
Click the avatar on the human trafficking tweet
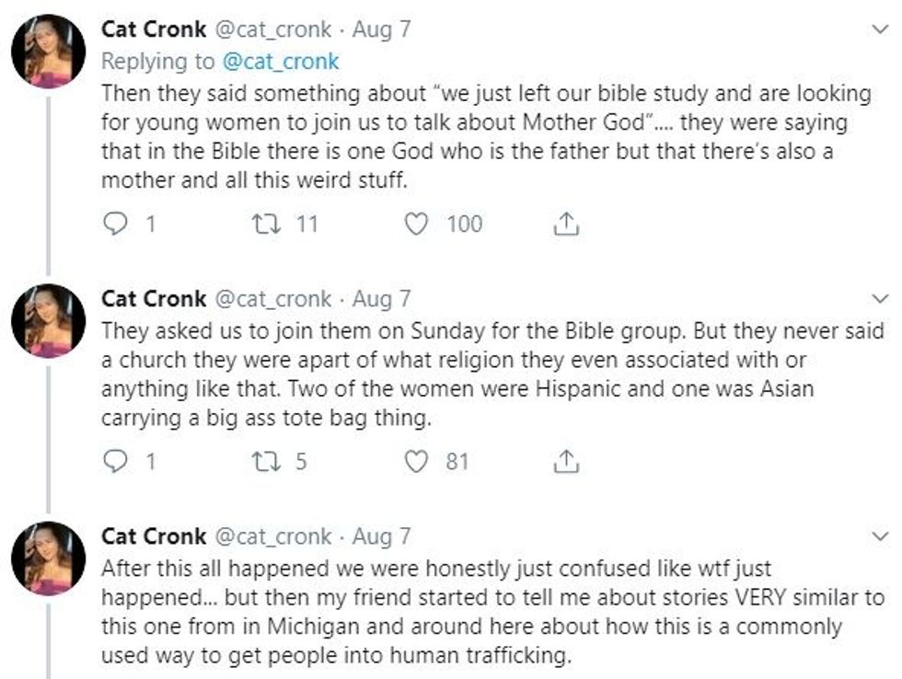tap(48, 558)
